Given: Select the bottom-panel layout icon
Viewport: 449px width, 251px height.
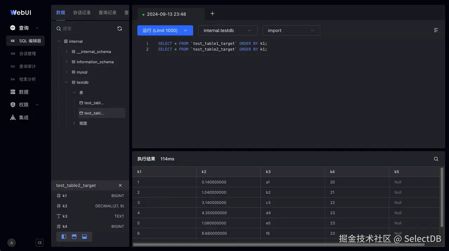Looking at the screenshot, I should coord(84,237).
